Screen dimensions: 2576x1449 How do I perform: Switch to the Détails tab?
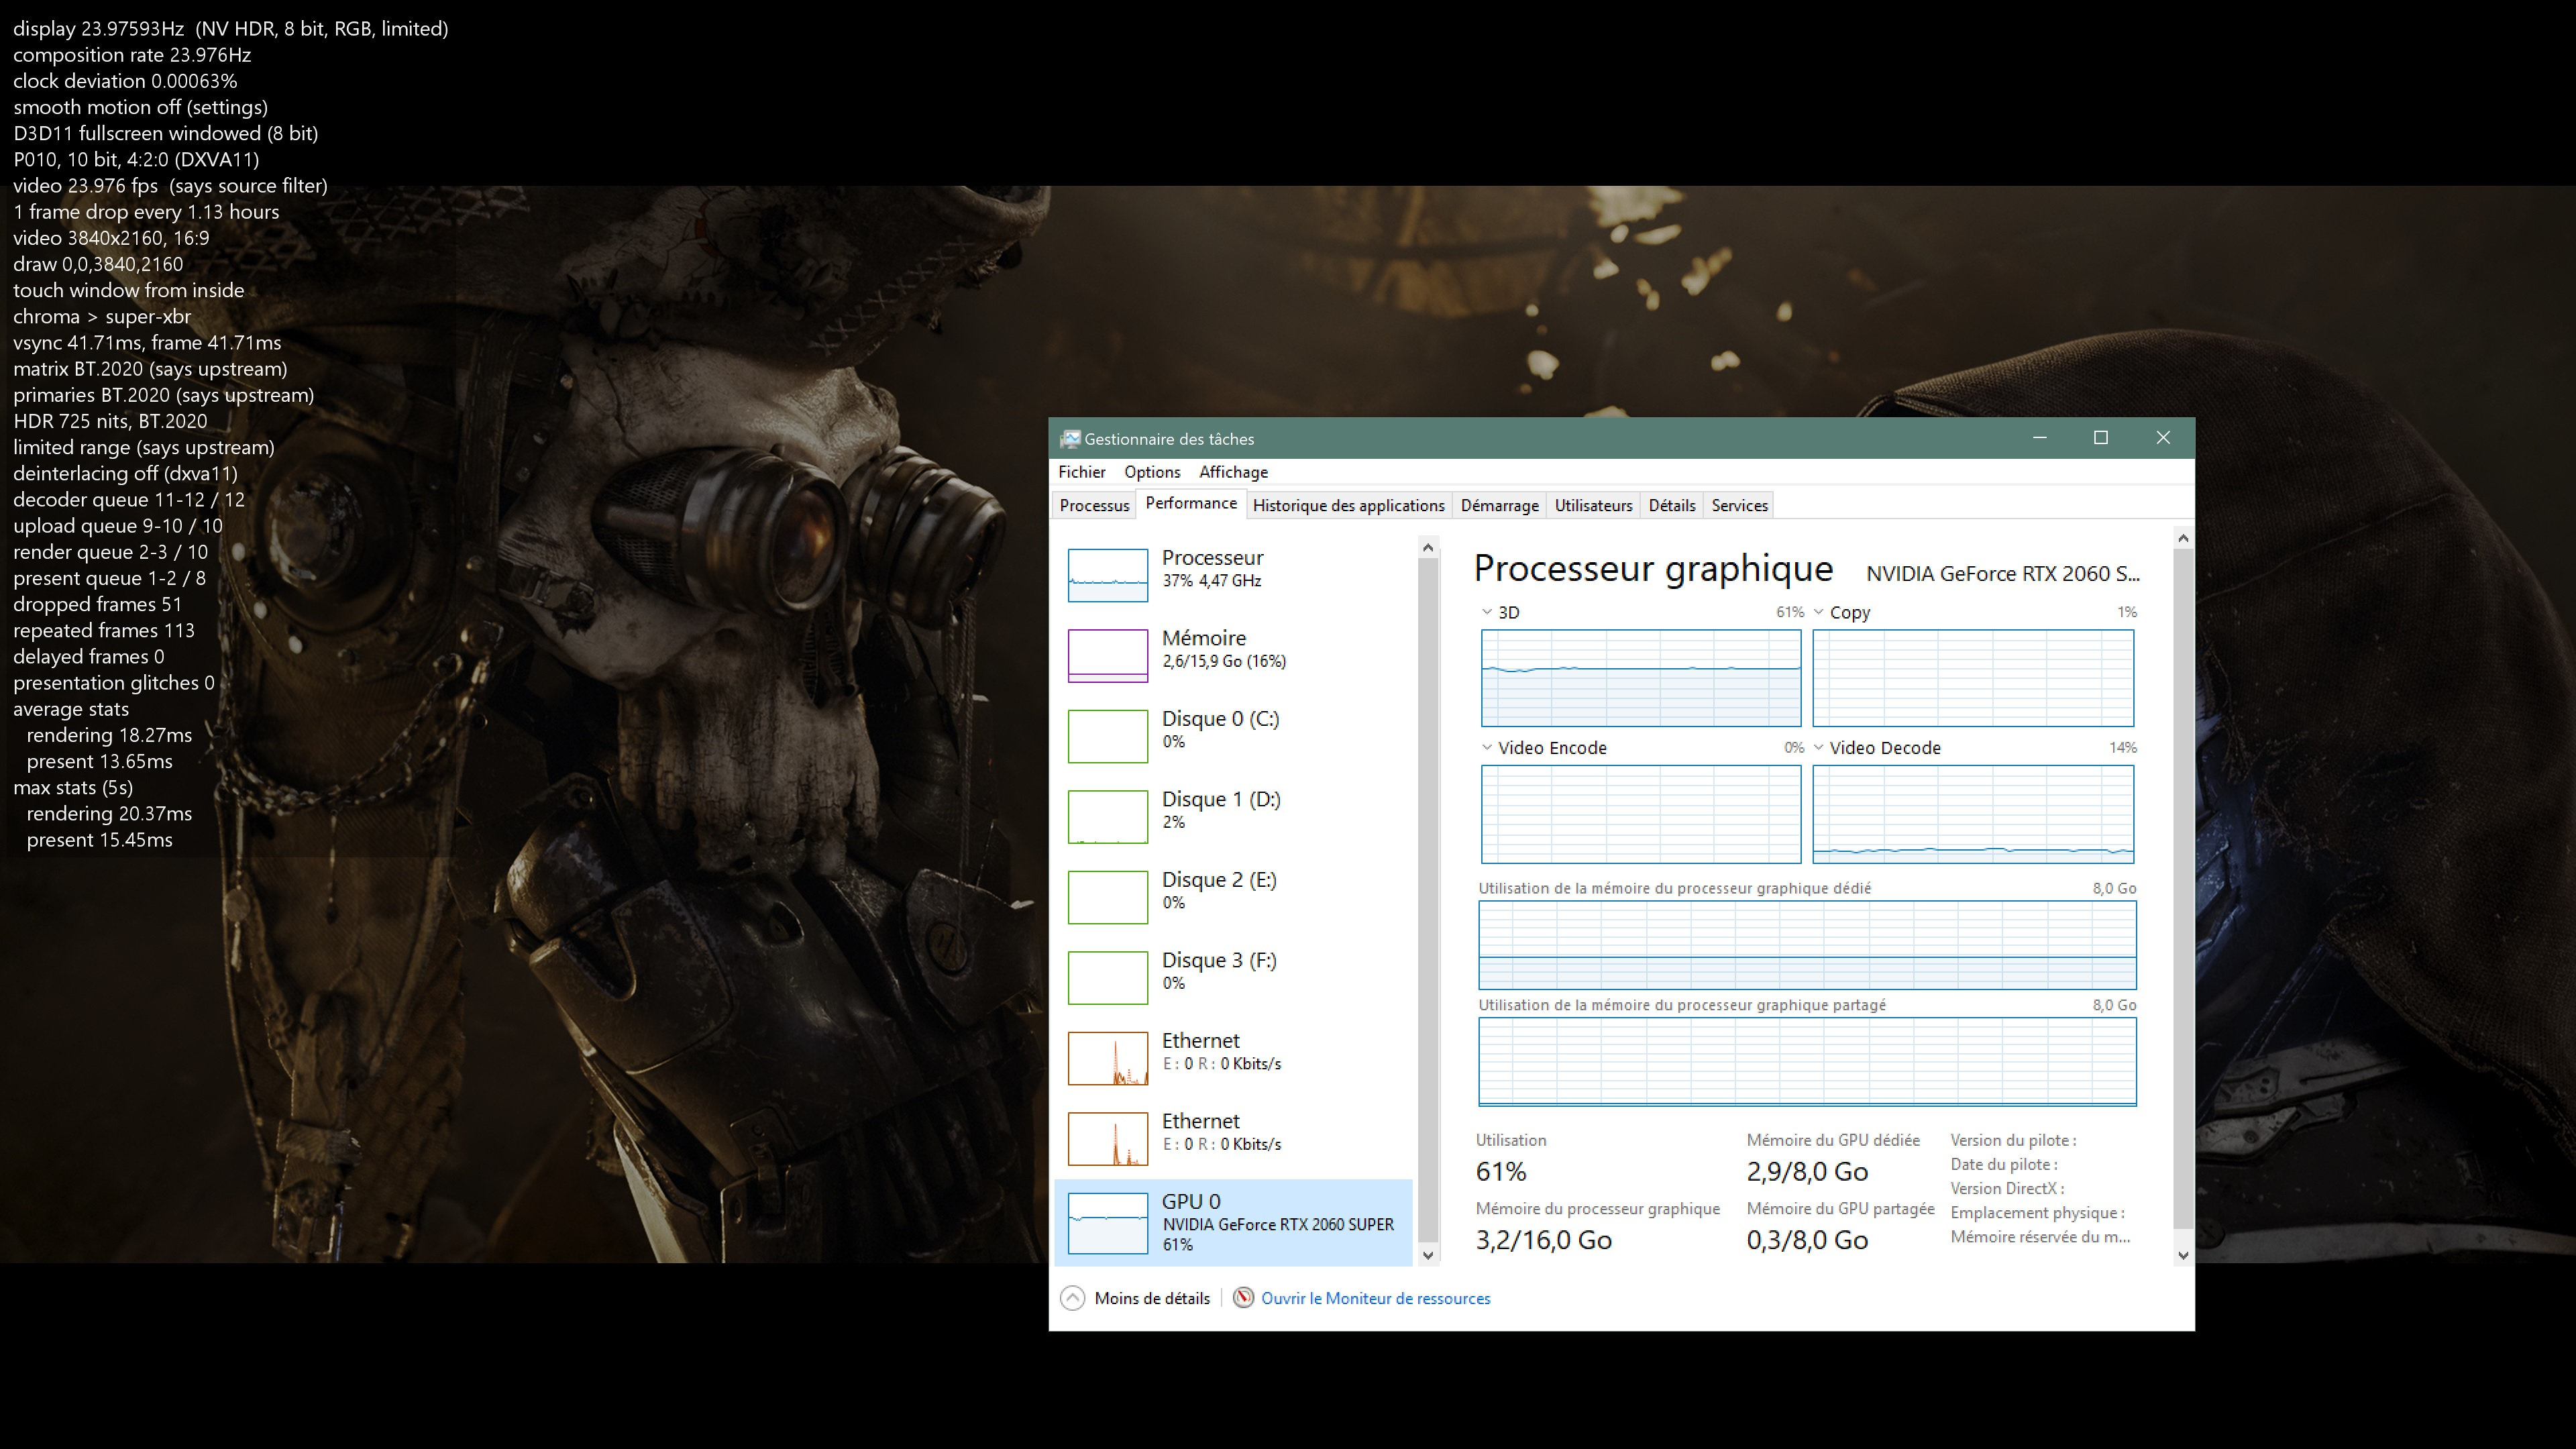point(1671,505)
